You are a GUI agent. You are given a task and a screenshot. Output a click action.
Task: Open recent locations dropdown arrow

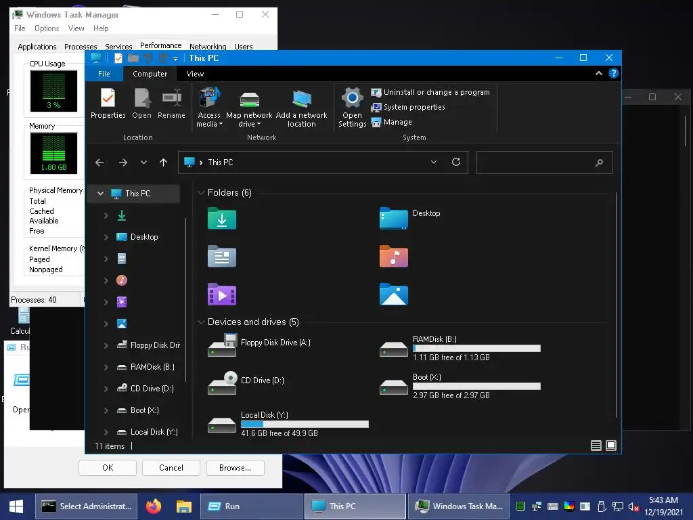(143, 162)
